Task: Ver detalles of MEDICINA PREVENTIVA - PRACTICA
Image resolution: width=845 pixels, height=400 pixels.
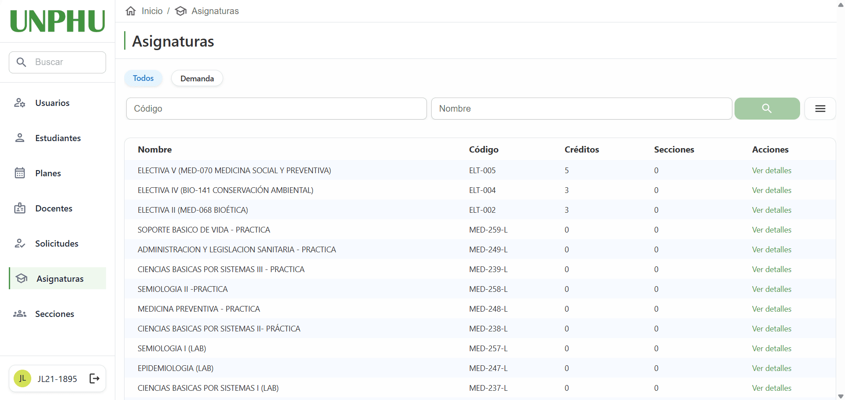Action: 772,309
